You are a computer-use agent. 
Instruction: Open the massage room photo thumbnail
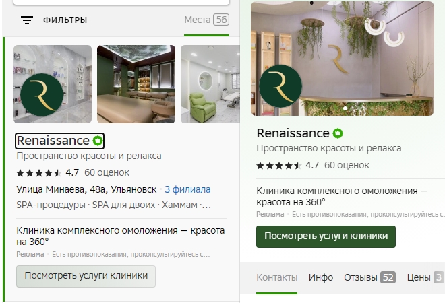136,84
